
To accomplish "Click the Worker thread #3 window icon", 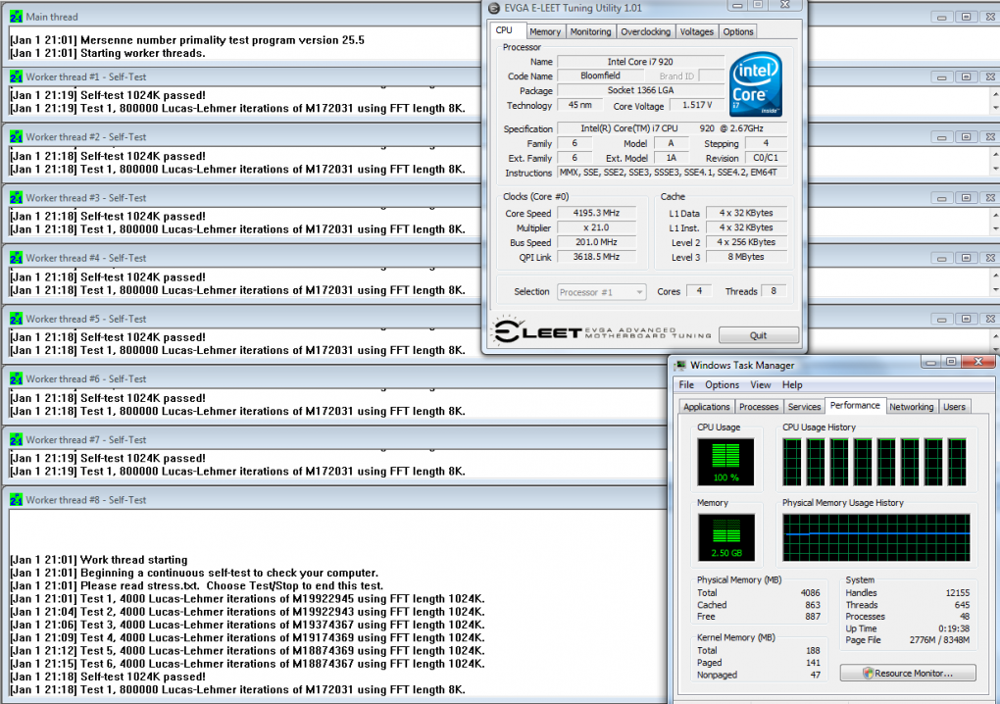I will (x=16, y=198).
